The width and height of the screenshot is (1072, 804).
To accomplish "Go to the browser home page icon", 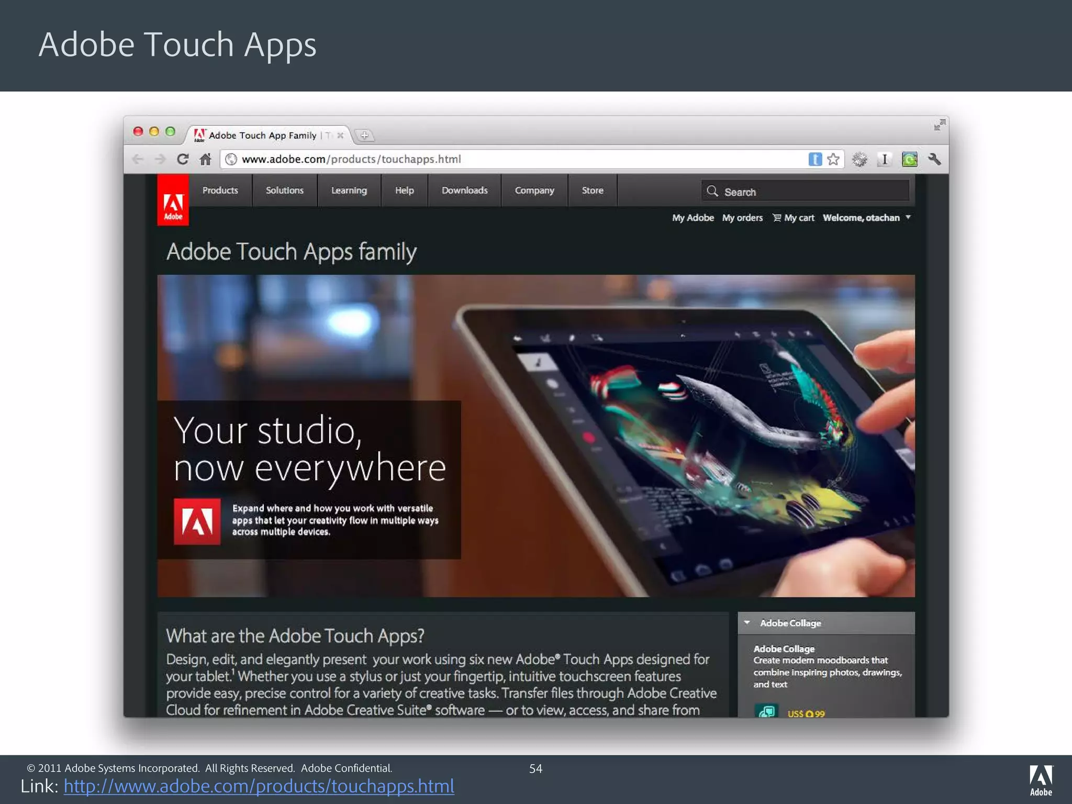I will 205,159.
